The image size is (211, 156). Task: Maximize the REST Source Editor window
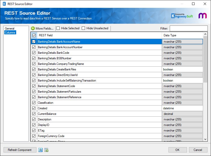tap(193, 4)
